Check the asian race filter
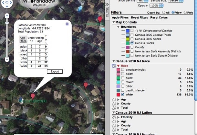 (123, 74)
